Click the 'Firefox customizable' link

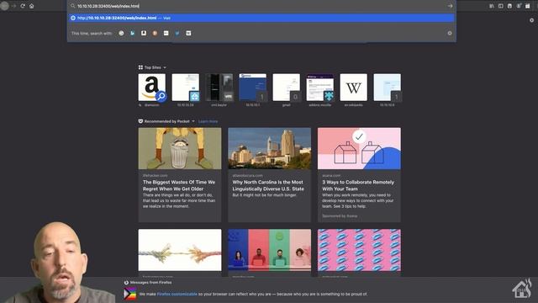tap(177, 294)
